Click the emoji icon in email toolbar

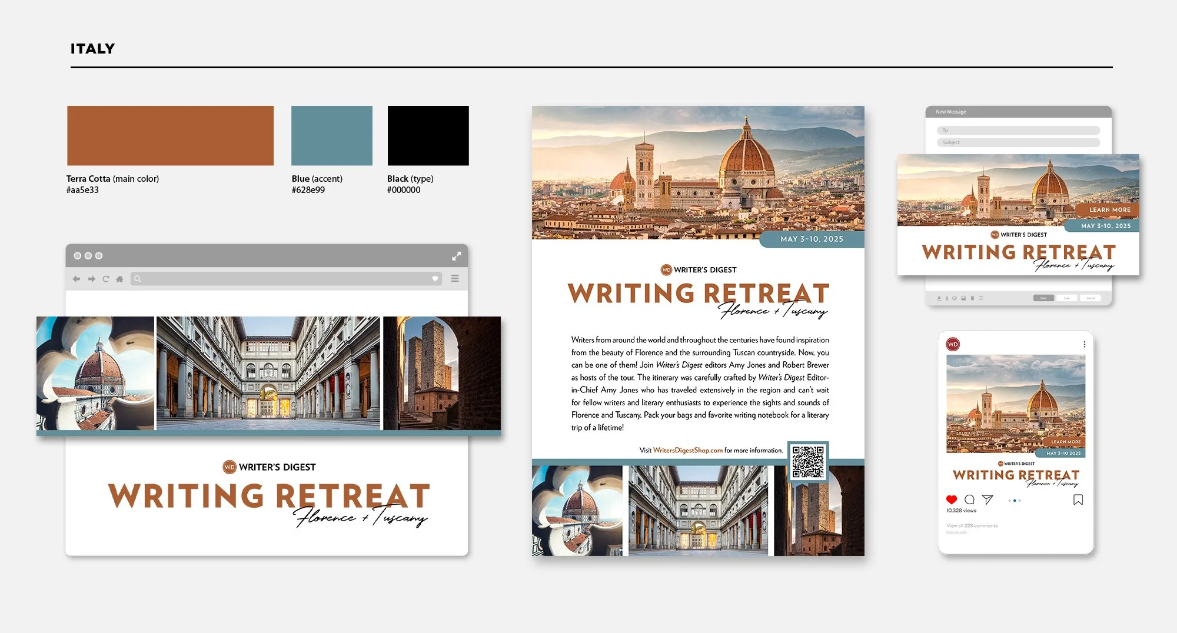pyautogui.click(x=955, y=298)
